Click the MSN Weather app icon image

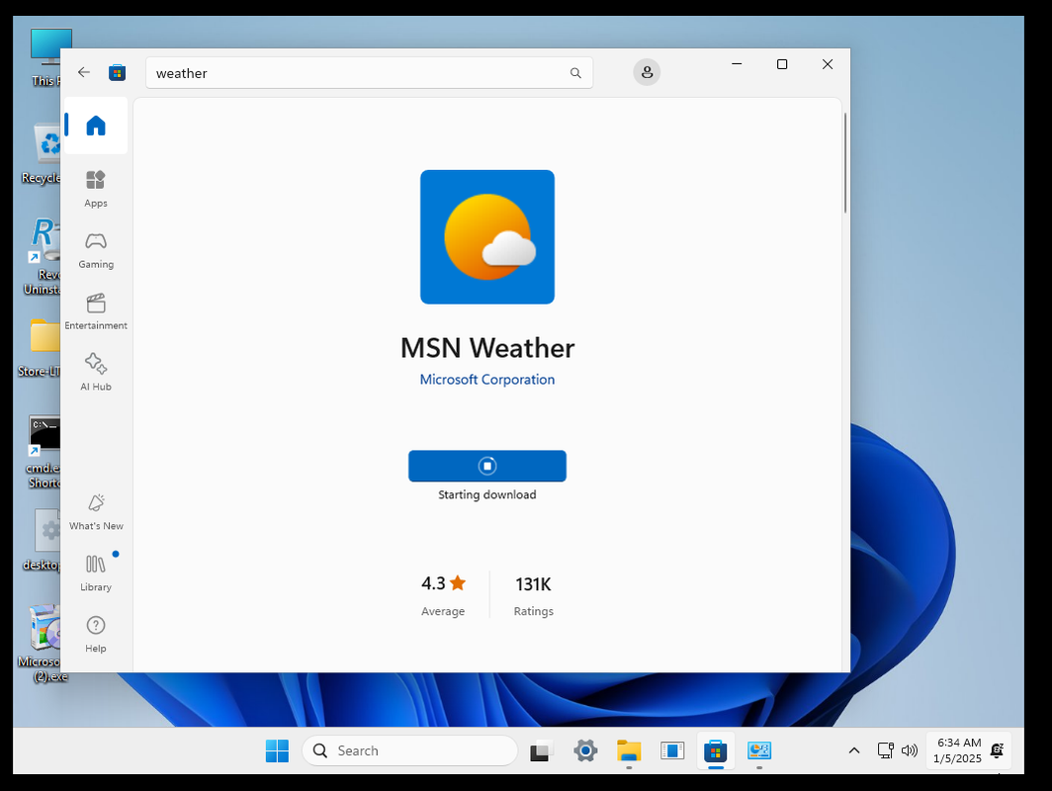(x=487, y=237)
